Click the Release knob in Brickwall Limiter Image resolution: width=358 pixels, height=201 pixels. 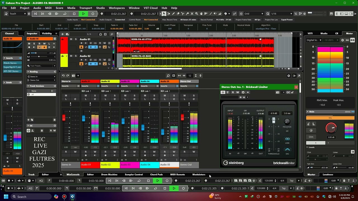[287, 122]
